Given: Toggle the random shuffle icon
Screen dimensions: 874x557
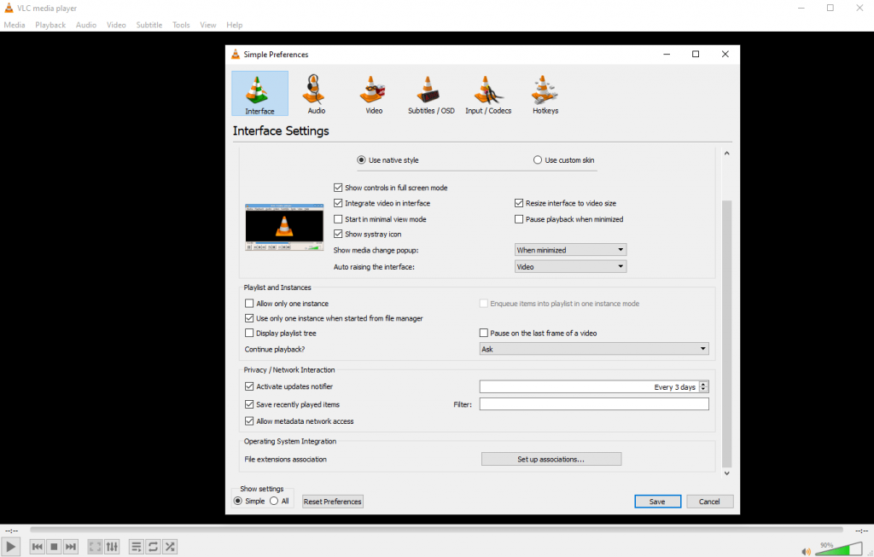Looking at the screenshot, I should pyautogui.click(x=170, y=547).
